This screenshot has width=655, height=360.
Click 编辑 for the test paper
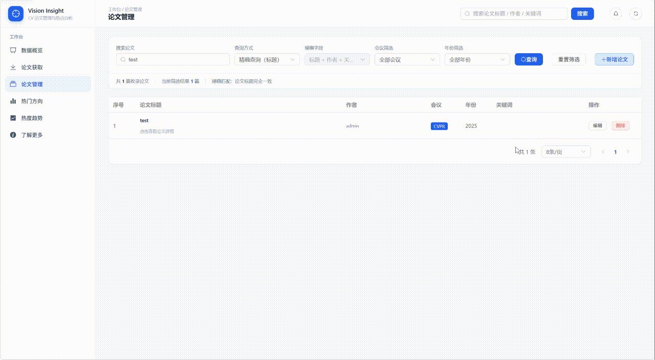(598, 126)
